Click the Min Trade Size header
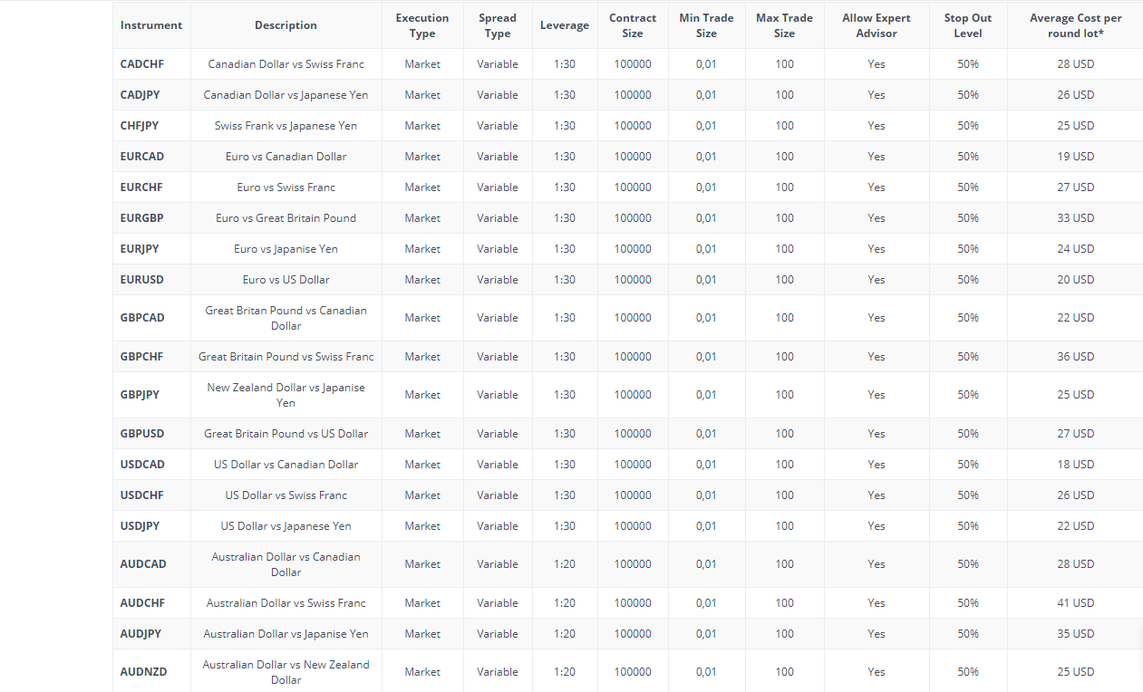The image size is (1143, 692). [x=706, y=25]
